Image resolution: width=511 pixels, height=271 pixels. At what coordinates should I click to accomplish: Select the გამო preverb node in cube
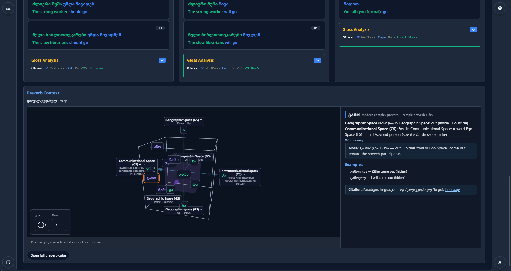pyautogui.click(x=151, y=178)
